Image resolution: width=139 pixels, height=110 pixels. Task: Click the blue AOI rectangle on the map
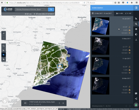[60, 66]
